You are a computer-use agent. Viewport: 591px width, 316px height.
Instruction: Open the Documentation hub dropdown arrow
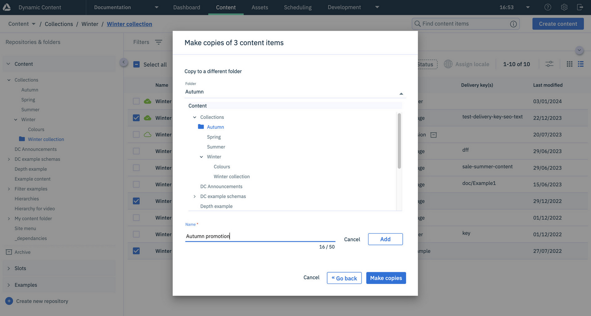tap(157, 7)
